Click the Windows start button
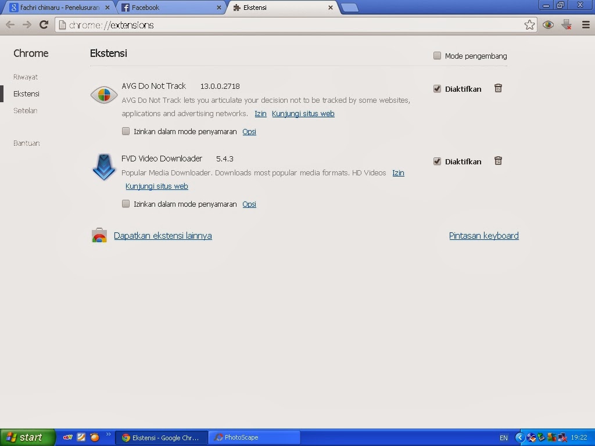595x446 pixels. click(x=27, y=437)
